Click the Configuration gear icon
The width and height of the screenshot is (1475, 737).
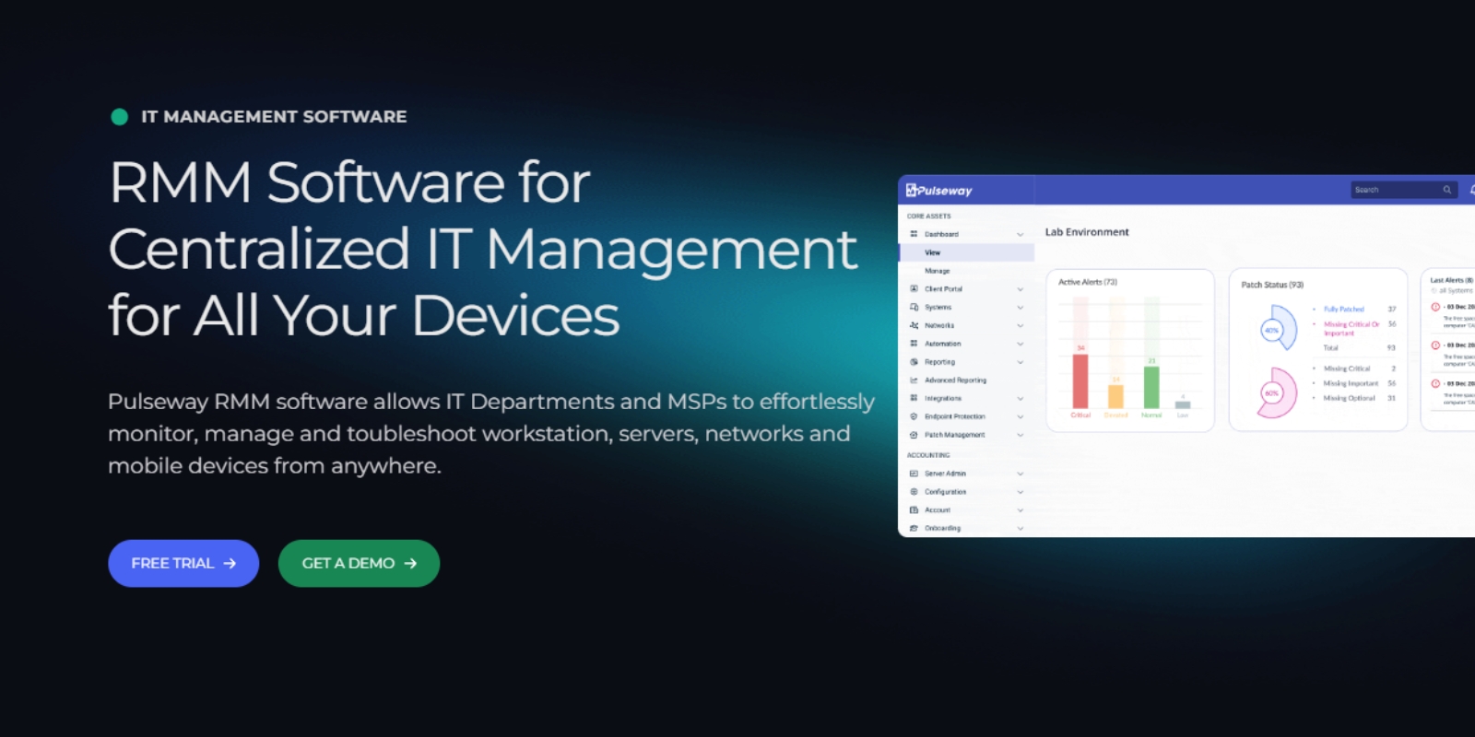(x=914, y=492)
